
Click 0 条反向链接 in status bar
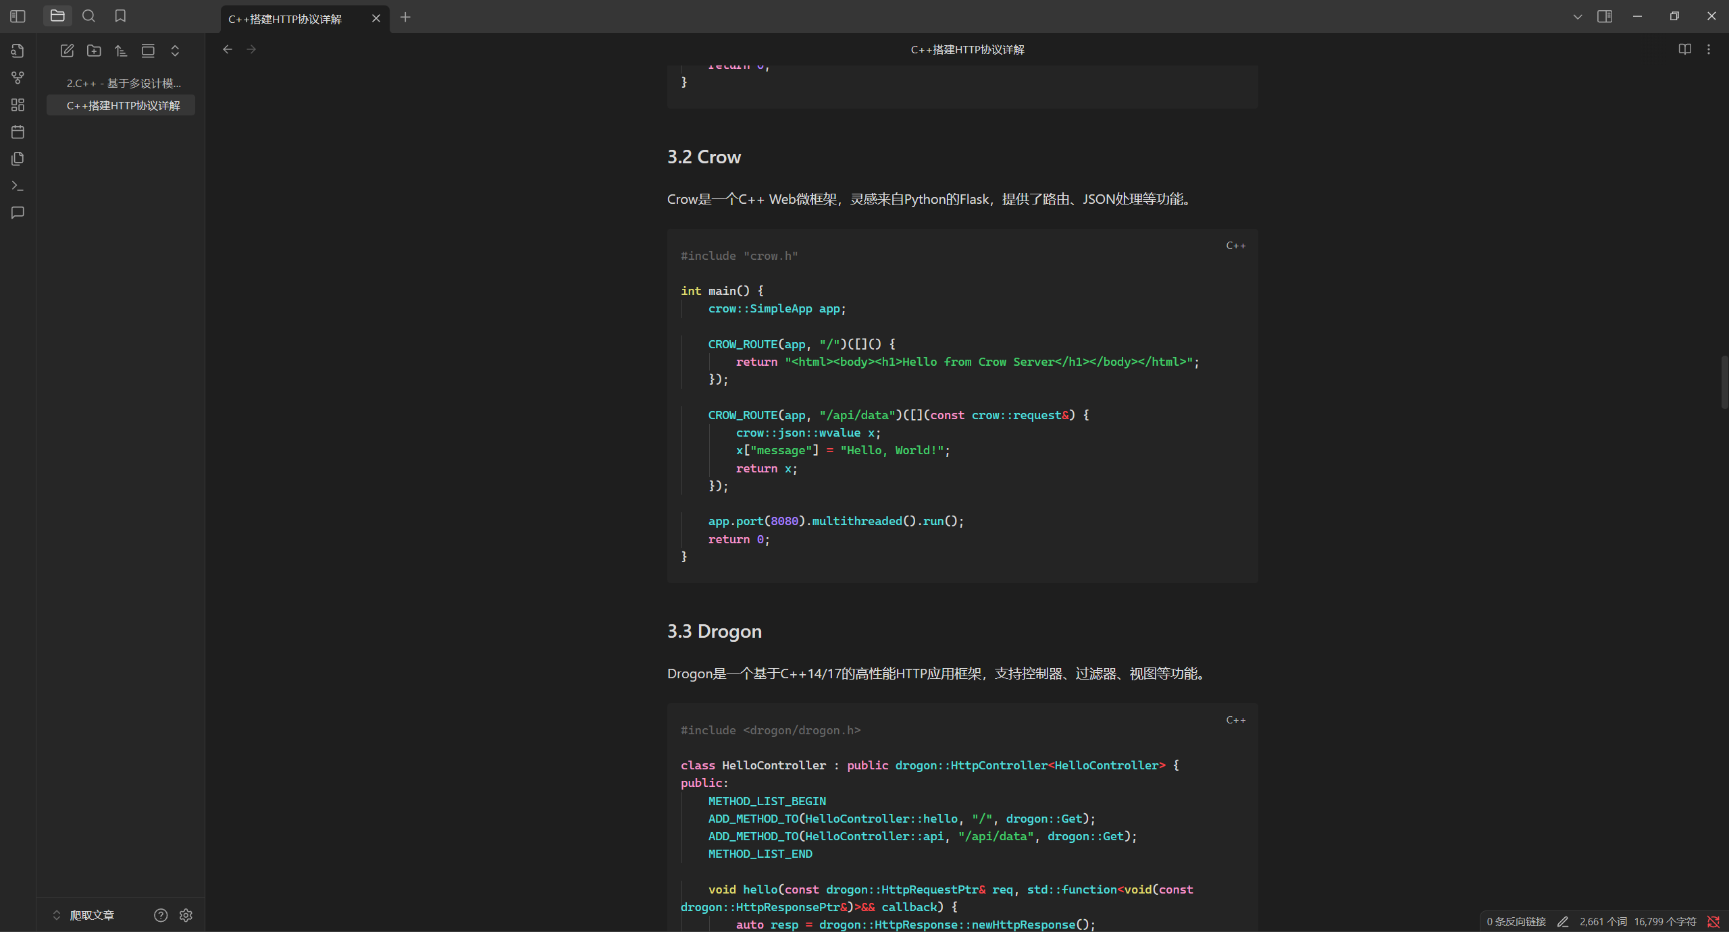point(1516,921)
